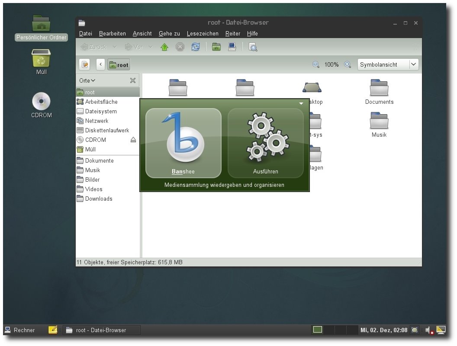Click the tray icon between clock and volume

click(x=414, y=330)
